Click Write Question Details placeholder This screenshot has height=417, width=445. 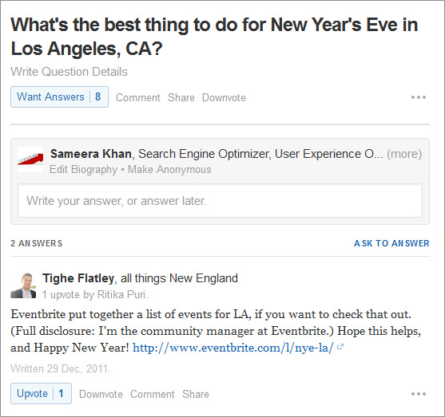(x=70, y=72)
